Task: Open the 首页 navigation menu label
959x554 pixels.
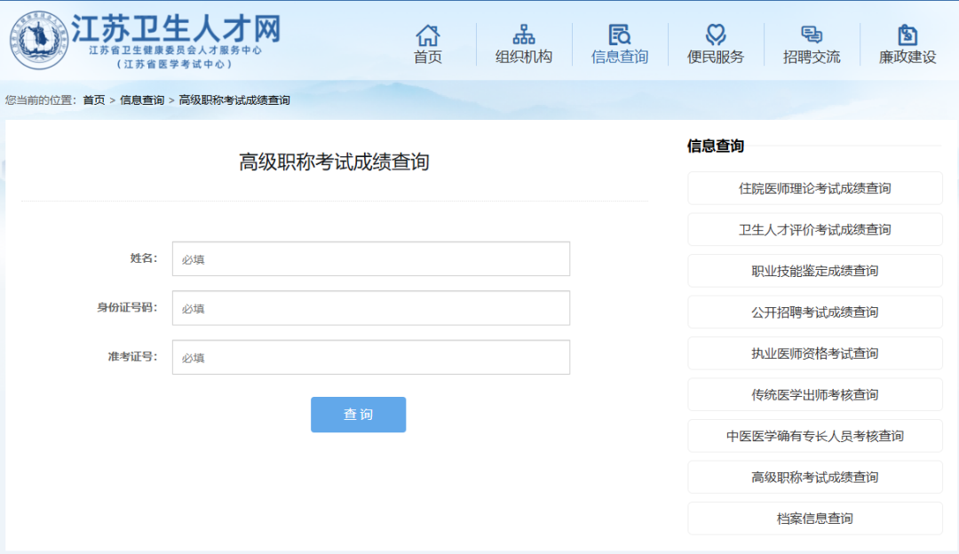Action: (x=427, y=57)
